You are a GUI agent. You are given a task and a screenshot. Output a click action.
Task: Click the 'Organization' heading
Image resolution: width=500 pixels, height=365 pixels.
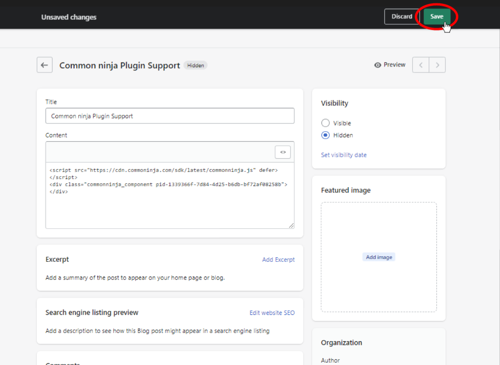coord(341,343)
